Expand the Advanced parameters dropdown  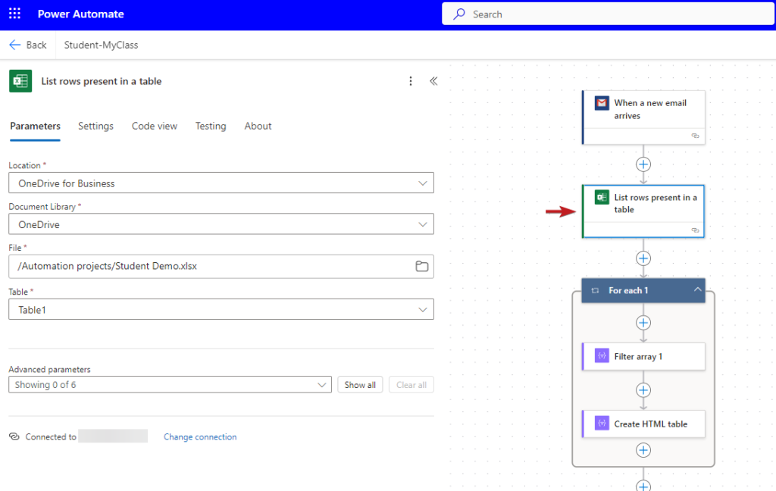170,385
